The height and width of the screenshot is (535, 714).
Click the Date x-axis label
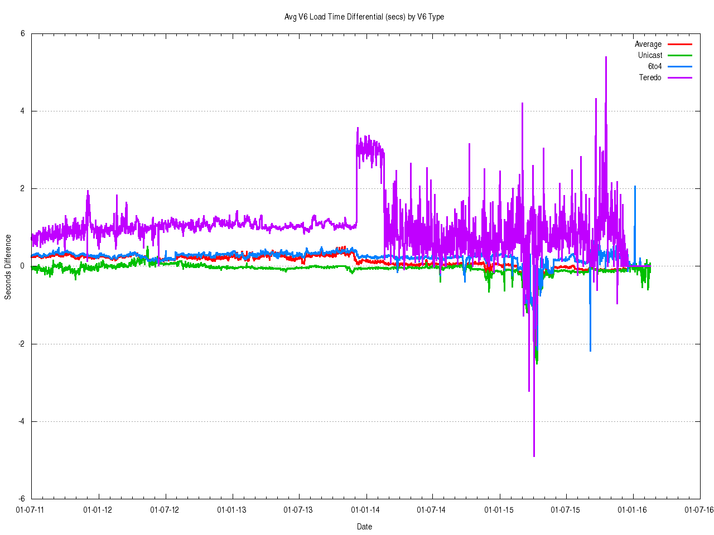364,527
